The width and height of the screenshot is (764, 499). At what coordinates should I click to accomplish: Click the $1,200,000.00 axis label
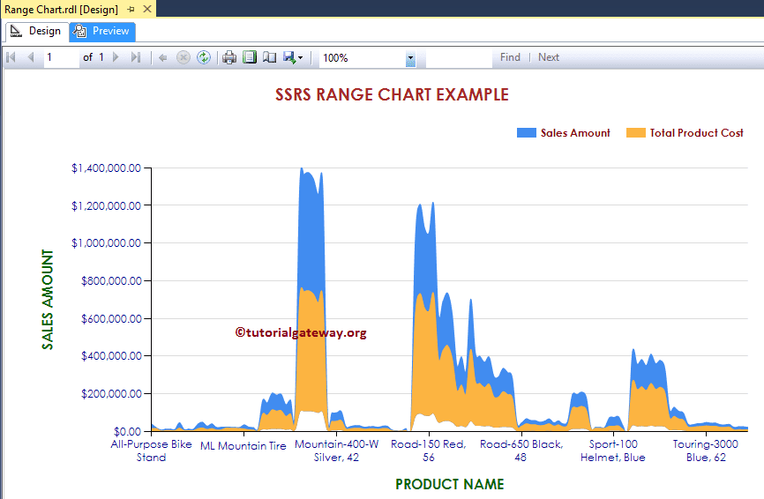[106, 206]
